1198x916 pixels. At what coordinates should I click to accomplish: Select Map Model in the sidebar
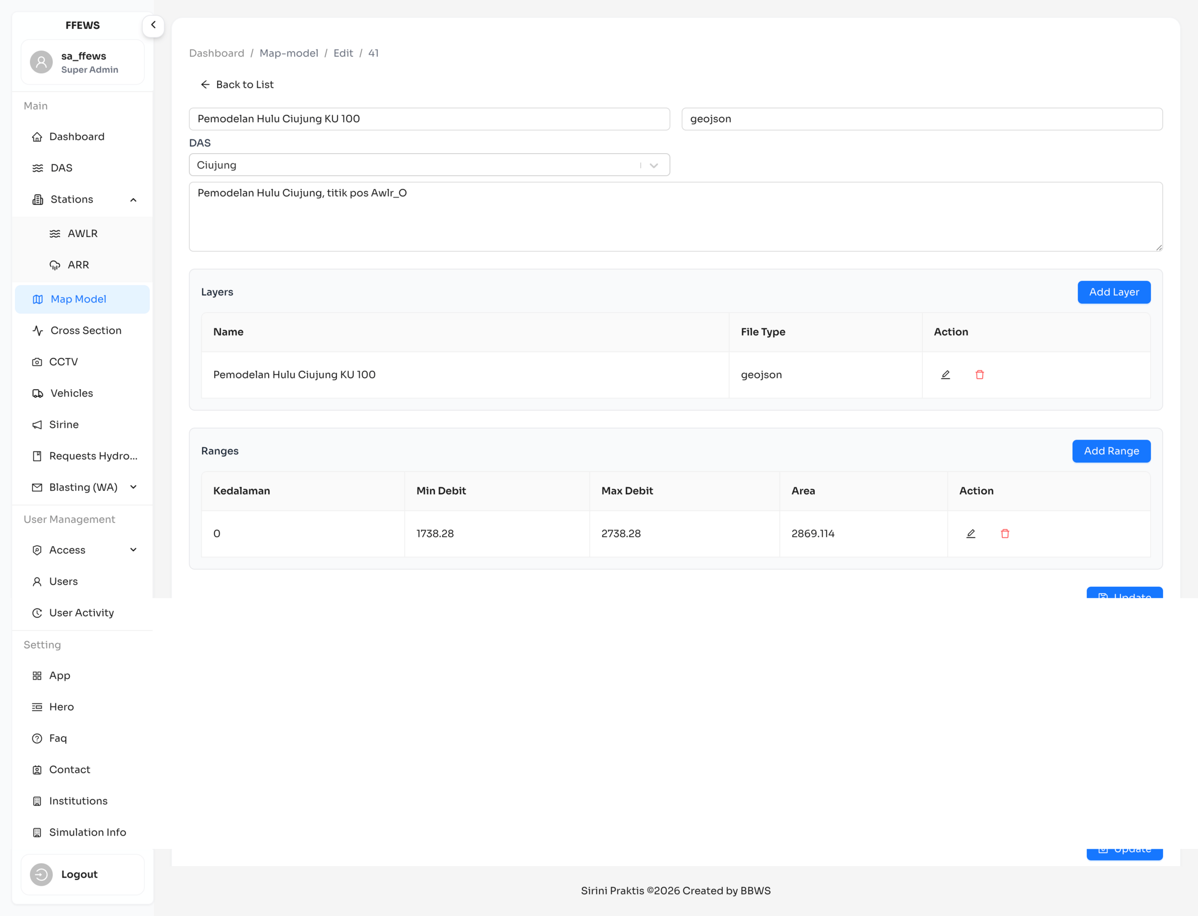pos(82,299)
